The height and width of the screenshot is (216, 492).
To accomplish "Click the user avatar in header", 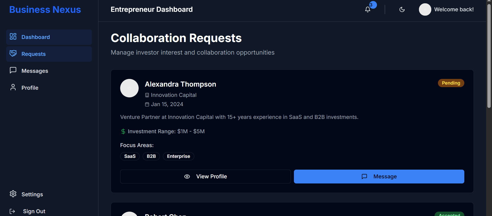I will click(x=425, y=9).
